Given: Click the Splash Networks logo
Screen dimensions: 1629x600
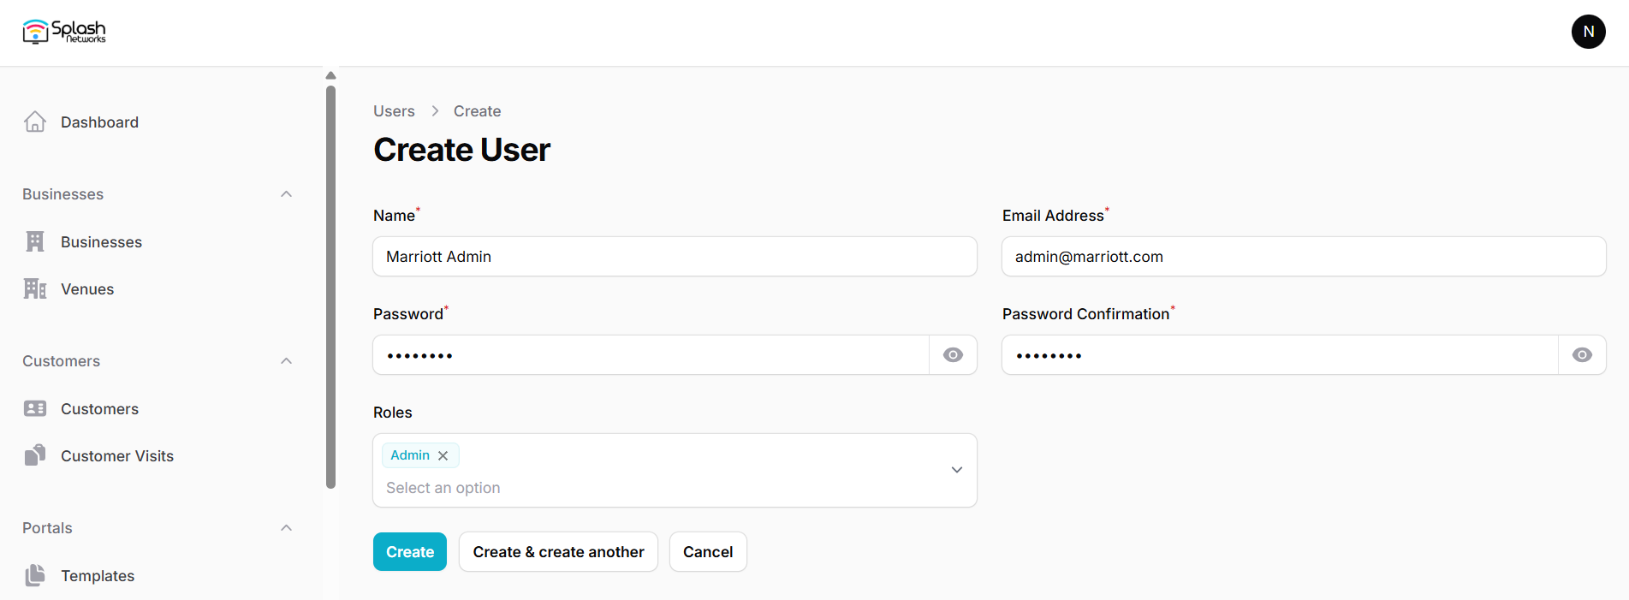Looking at the screenshot, I should (x=64, y=32).
